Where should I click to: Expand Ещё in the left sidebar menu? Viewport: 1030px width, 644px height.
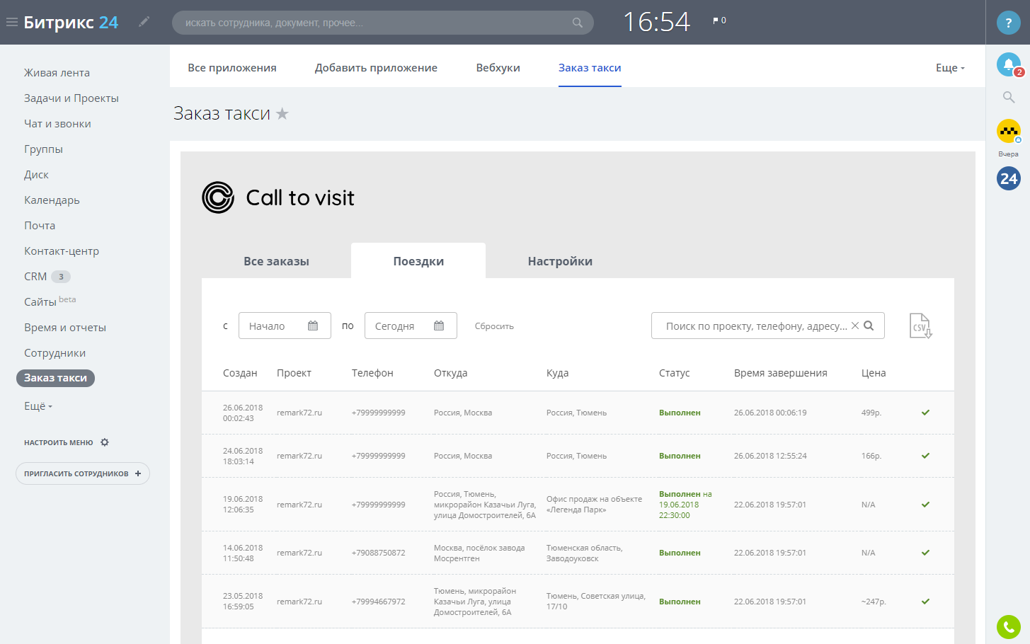tap(38, 406)
